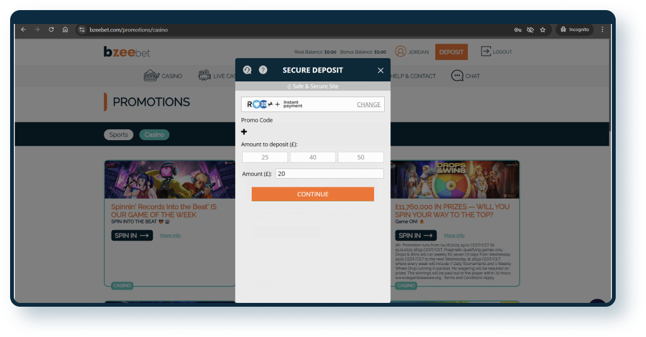Expand the Promo Code plus sign

244,132
